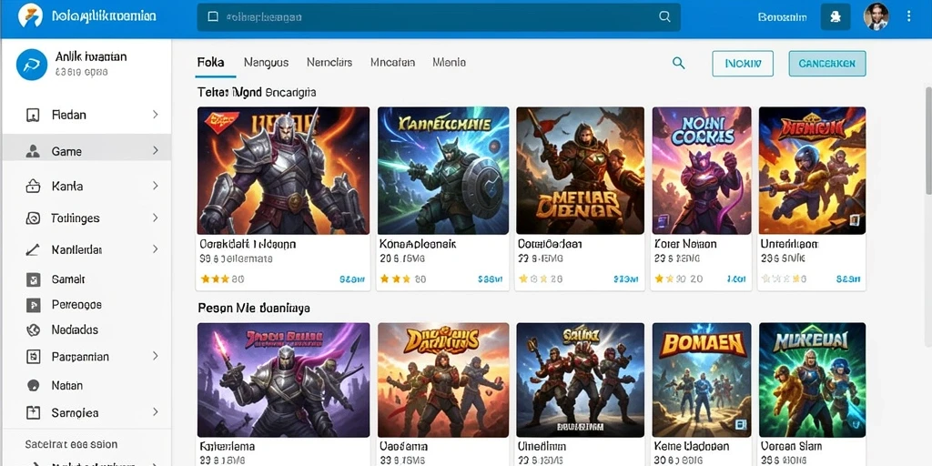Click the Unterdiaom game title

coord(789,244)
